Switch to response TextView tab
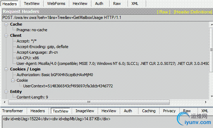 tap(60, 111)
